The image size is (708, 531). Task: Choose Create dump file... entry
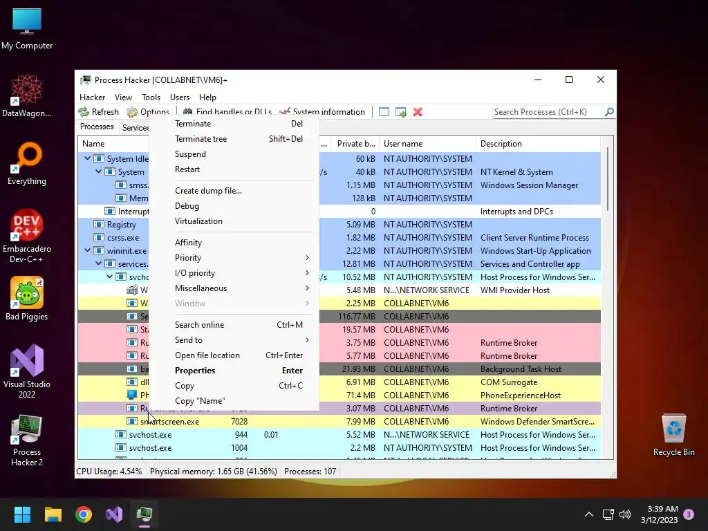coord(234,191)
